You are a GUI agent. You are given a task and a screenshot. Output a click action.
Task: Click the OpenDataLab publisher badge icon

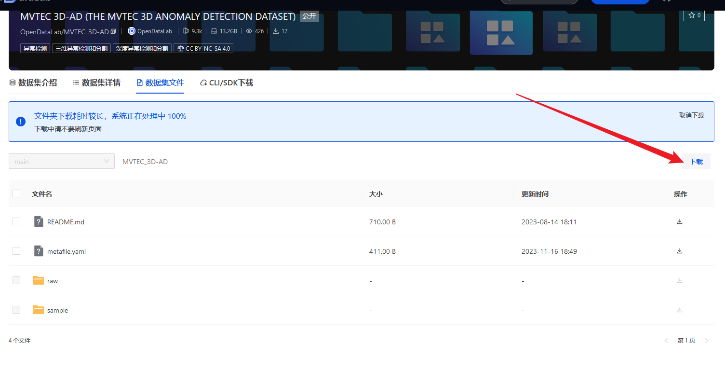[131, 31]
